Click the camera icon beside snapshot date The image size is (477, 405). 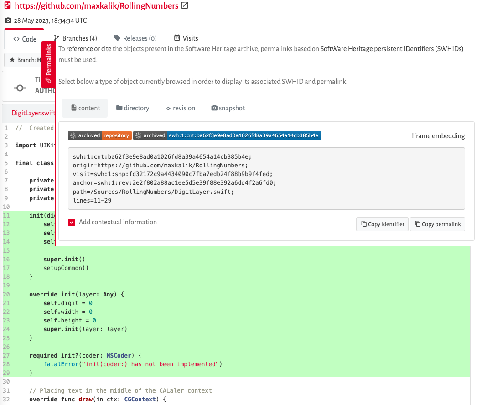click(8, 21)
